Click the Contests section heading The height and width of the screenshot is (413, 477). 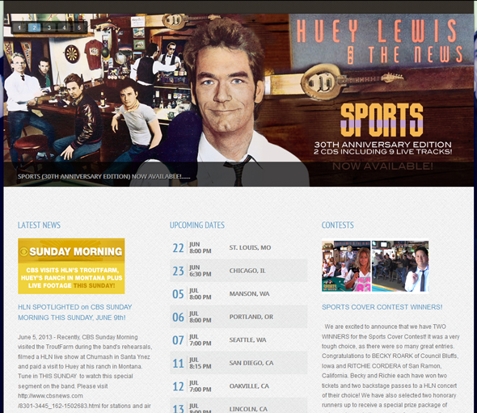click(338, 225)
